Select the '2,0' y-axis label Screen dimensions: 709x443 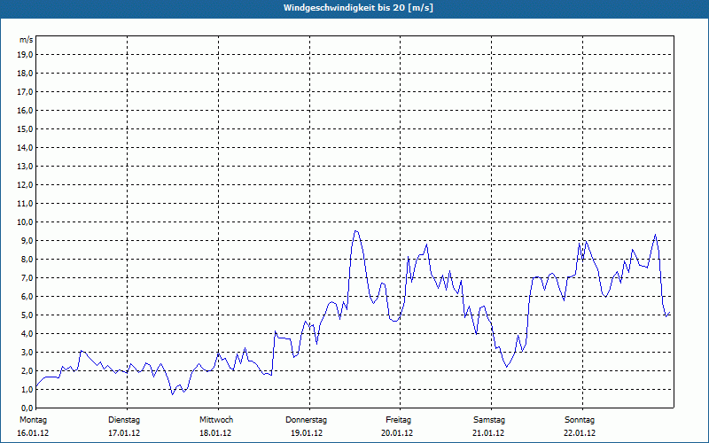click(27, 370)
